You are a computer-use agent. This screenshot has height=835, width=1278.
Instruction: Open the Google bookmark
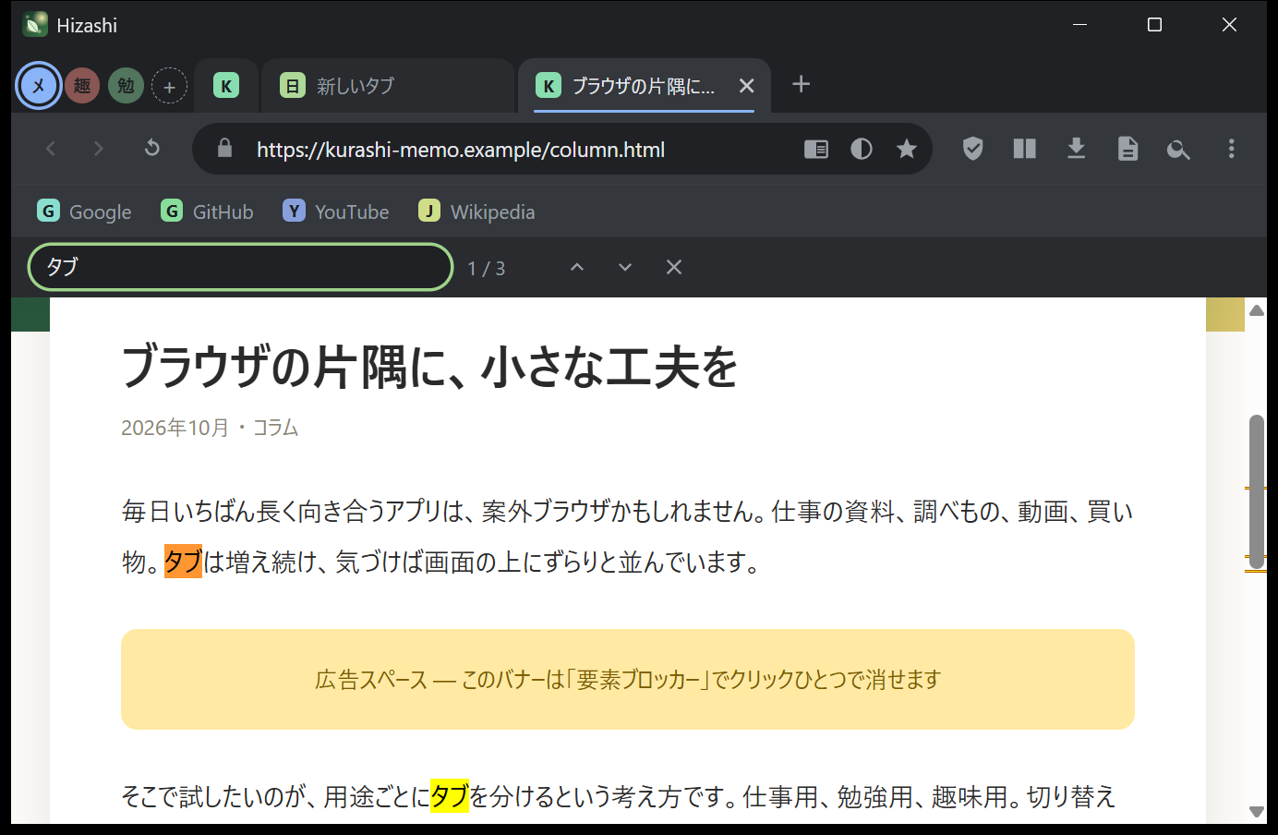[x=84, y=212]
